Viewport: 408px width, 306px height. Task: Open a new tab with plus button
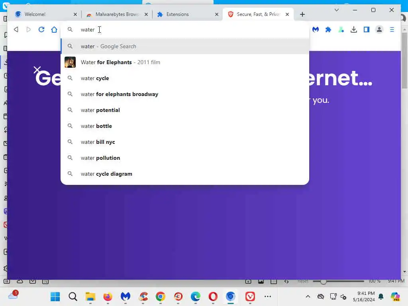coord(302,14)
